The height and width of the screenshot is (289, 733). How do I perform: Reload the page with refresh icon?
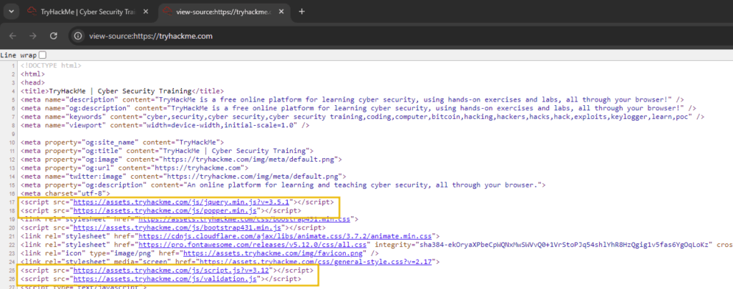(x=54, y=36)
